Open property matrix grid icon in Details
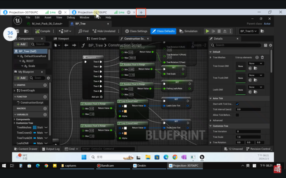 (266, 45)
